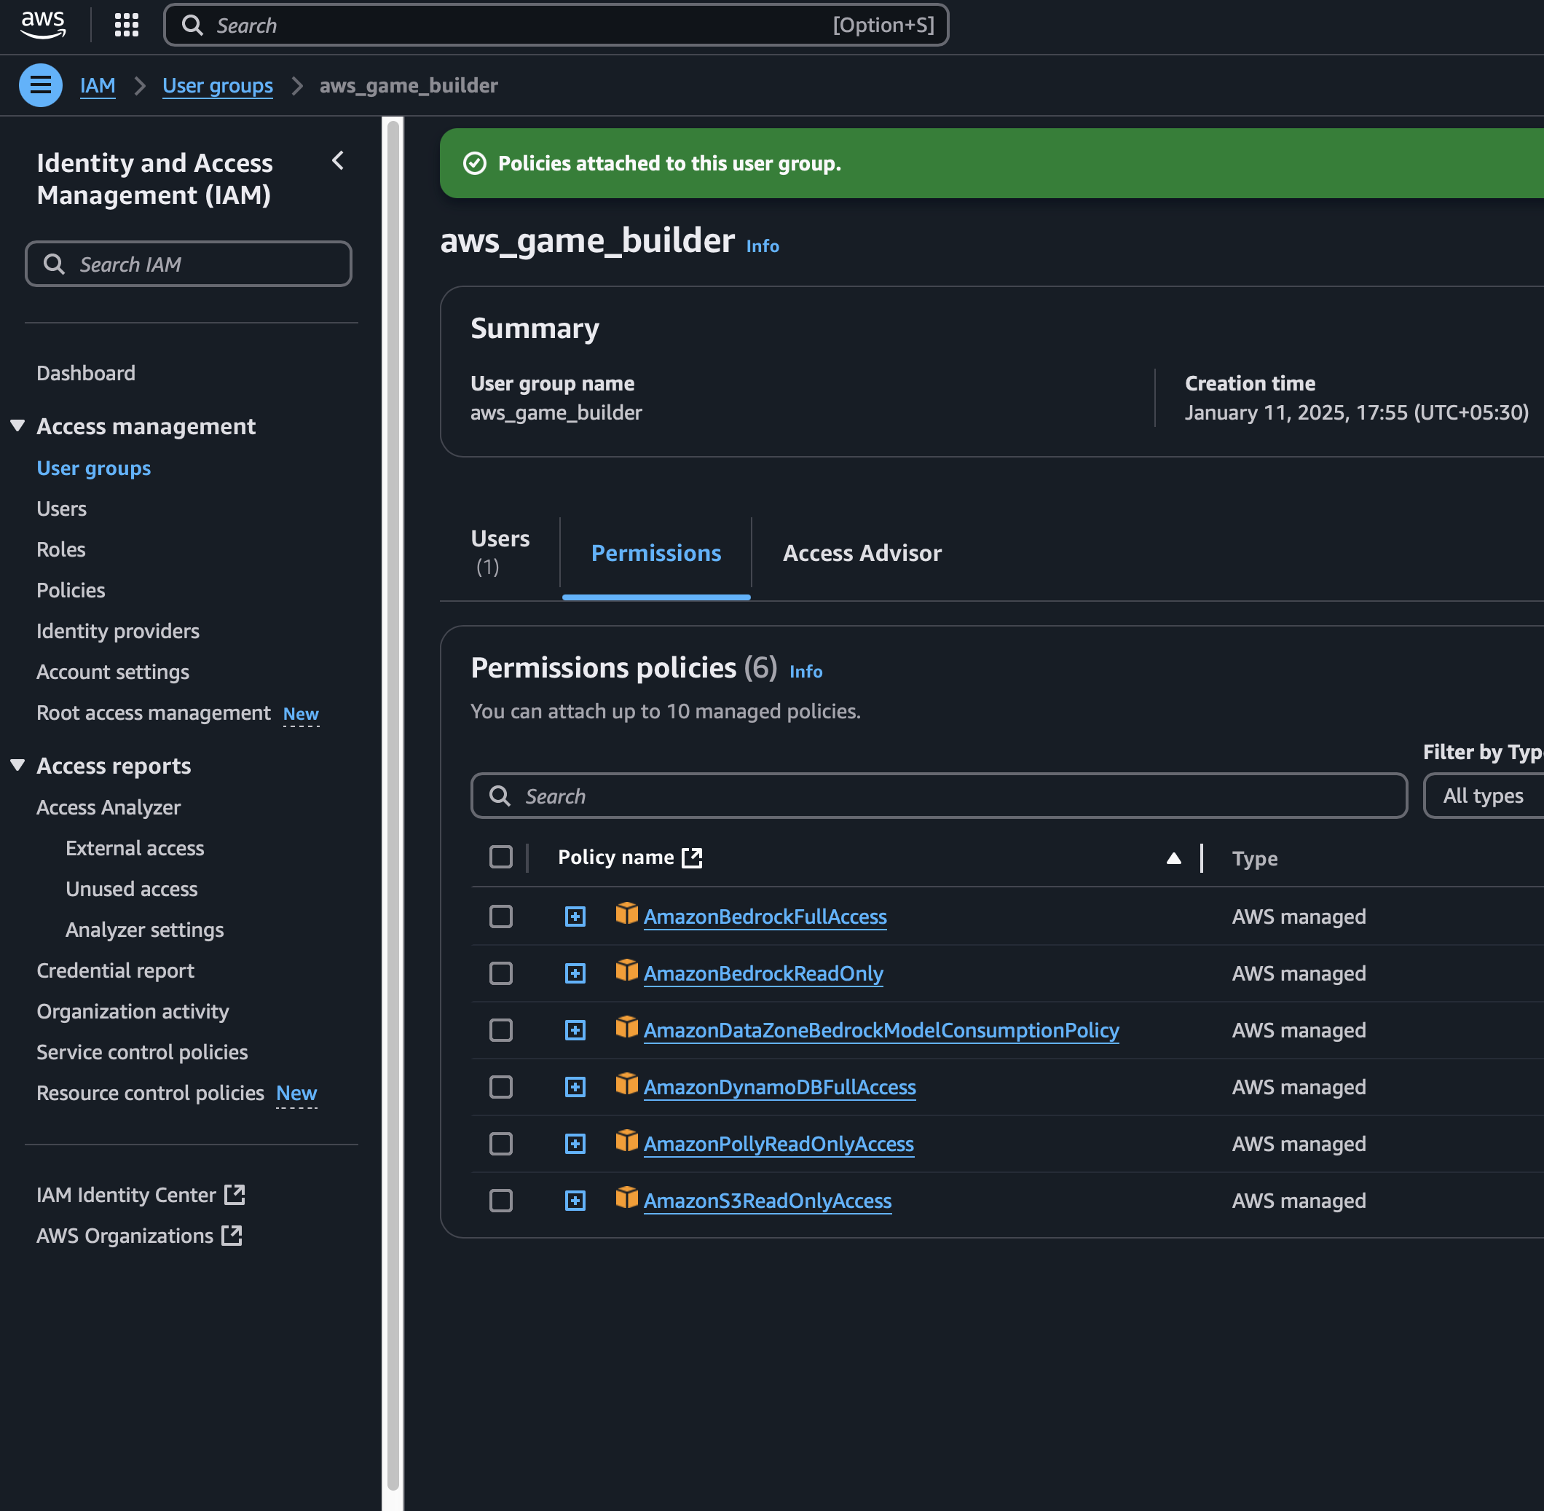Collapse the IAM sidebar with the chevron

[338, 161]
